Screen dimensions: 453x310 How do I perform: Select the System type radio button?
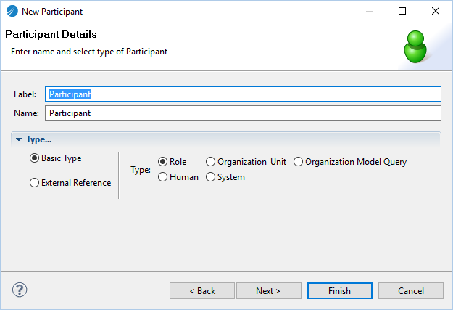(210, 177)
